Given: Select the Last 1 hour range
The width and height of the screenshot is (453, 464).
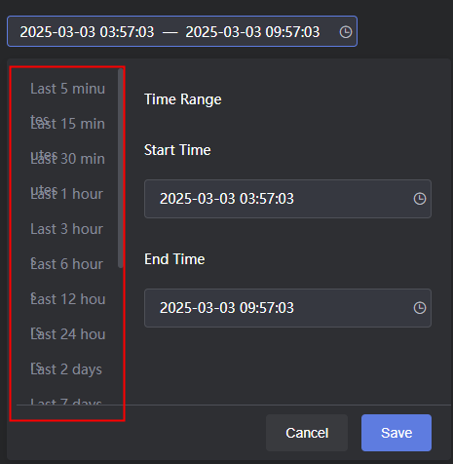Looking at the screenshot, I should click(x=67, y=194).
